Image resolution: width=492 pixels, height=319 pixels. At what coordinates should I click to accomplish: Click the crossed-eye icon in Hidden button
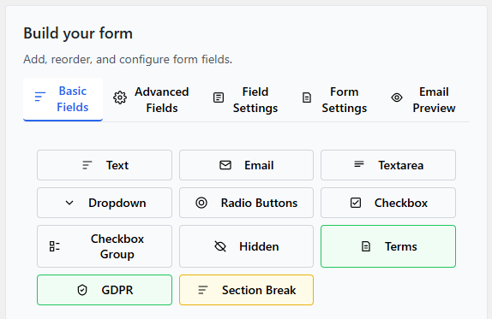tap(220, 246)
